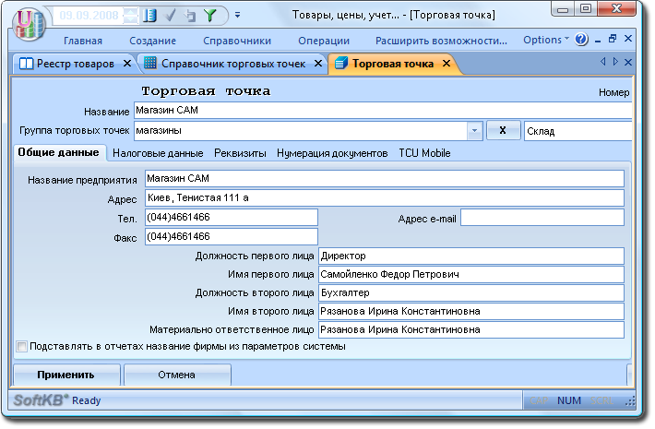The height and width of the screenshot is (429, 655).
Task: Open the Операции ribbon tab
Action: pos(324,41)
